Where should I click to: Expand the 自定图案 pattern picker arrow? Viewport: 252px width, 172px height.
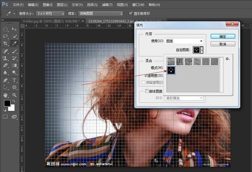(202, 50)
